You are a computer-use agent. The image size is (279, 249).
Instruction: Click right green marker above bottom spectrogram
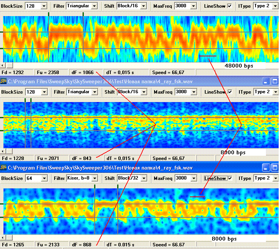coord(118,186)
